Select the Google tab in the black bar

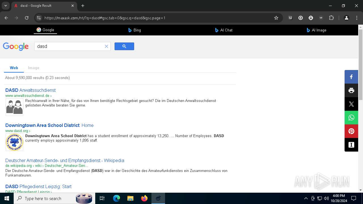pos(45,30)
